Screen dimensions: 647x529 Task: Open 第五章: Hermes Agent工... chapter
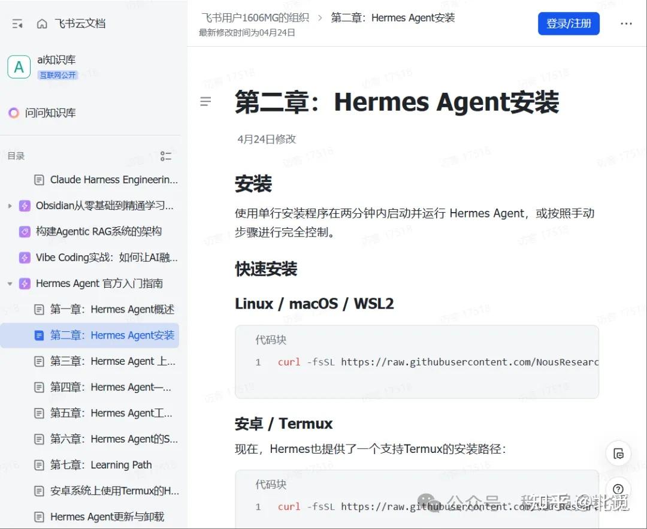pyautogui.click(x=111, y=413)
